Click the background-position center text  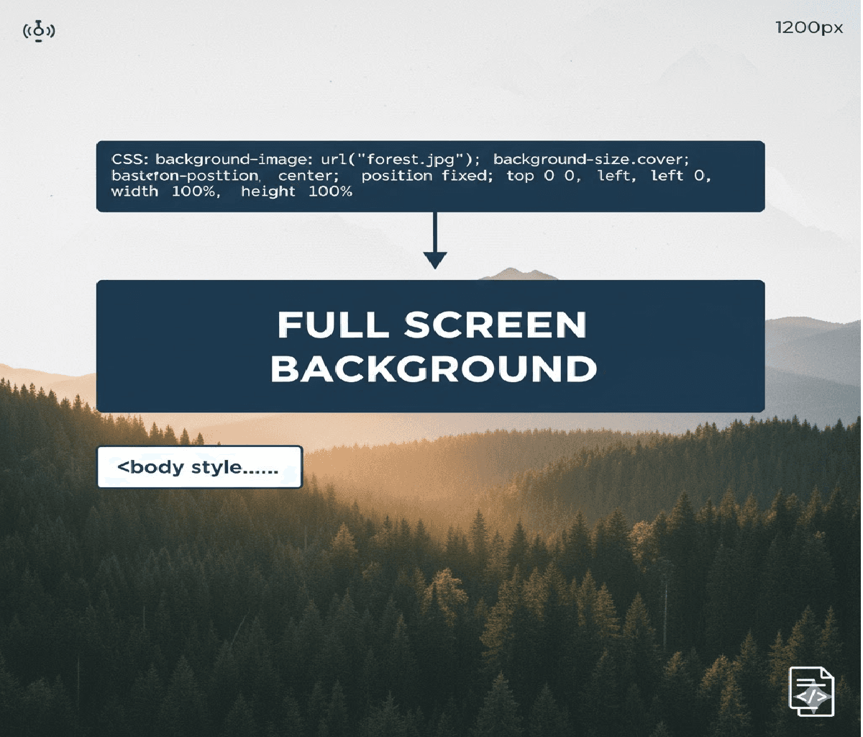216,177
